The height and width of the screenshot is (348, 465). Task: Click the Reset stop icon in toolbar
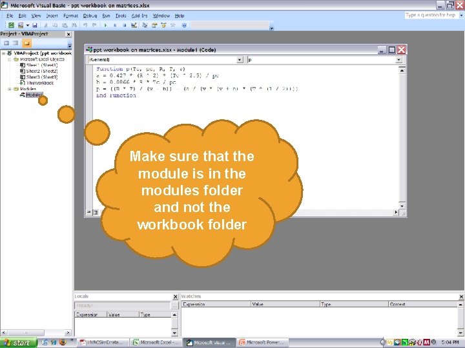(x=124, y=25)
